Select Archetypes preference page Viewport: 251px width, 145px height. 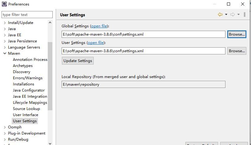pos(22,66)
